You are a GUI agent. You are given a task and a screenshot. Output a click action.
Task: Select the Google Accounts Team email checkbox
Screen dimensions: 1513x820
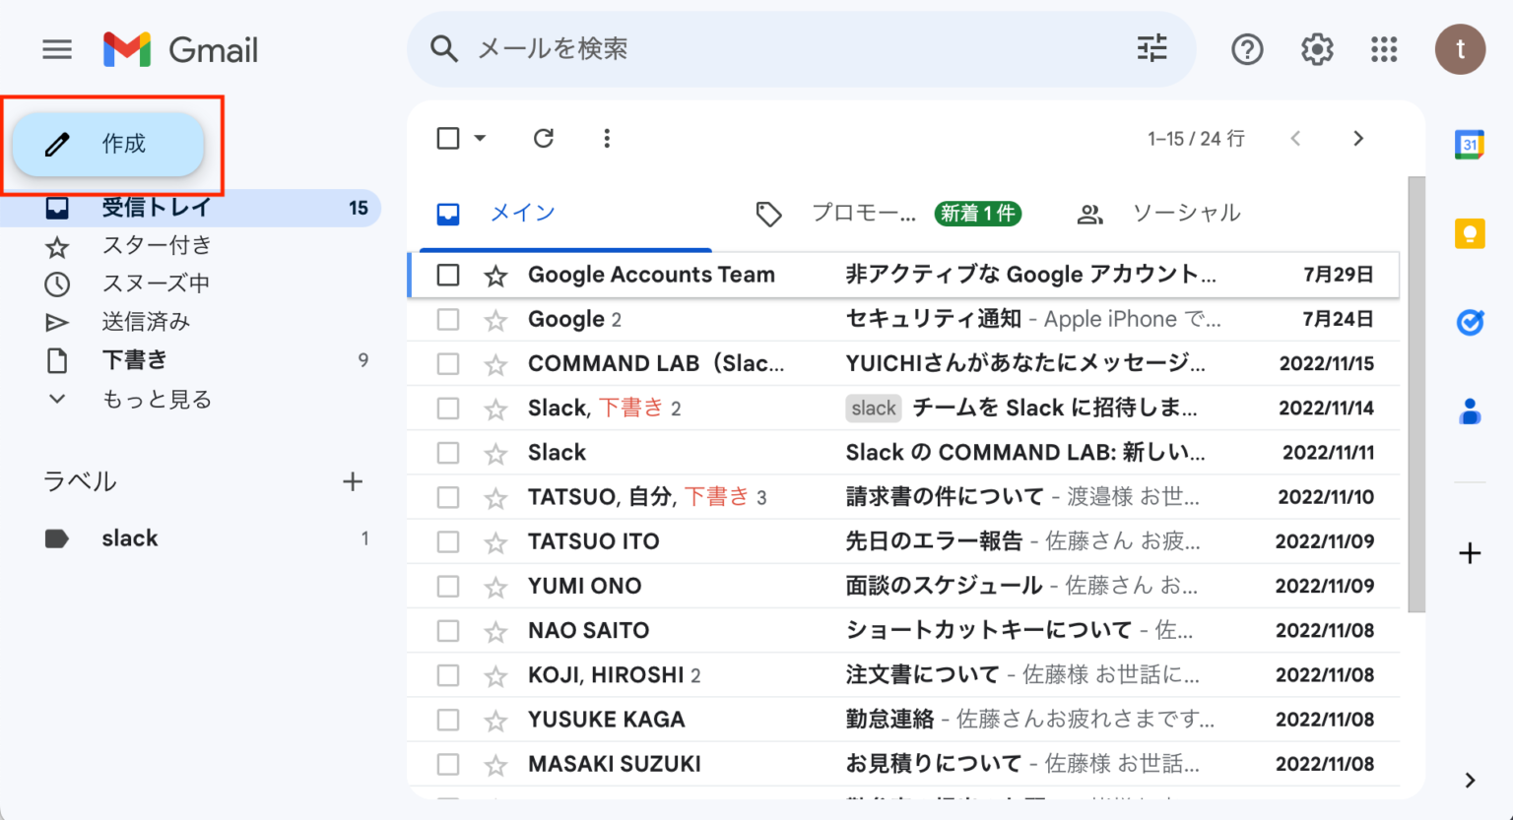click(448, 275)
